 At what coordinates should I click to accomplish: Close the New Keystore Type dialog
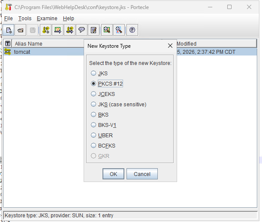point(170,46)
